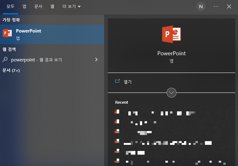
Task: Click the 문서 (7+) section header
Action: (x=11, y=70)
